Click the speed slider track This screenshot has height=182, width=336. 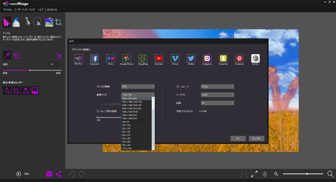click(32, 70)
